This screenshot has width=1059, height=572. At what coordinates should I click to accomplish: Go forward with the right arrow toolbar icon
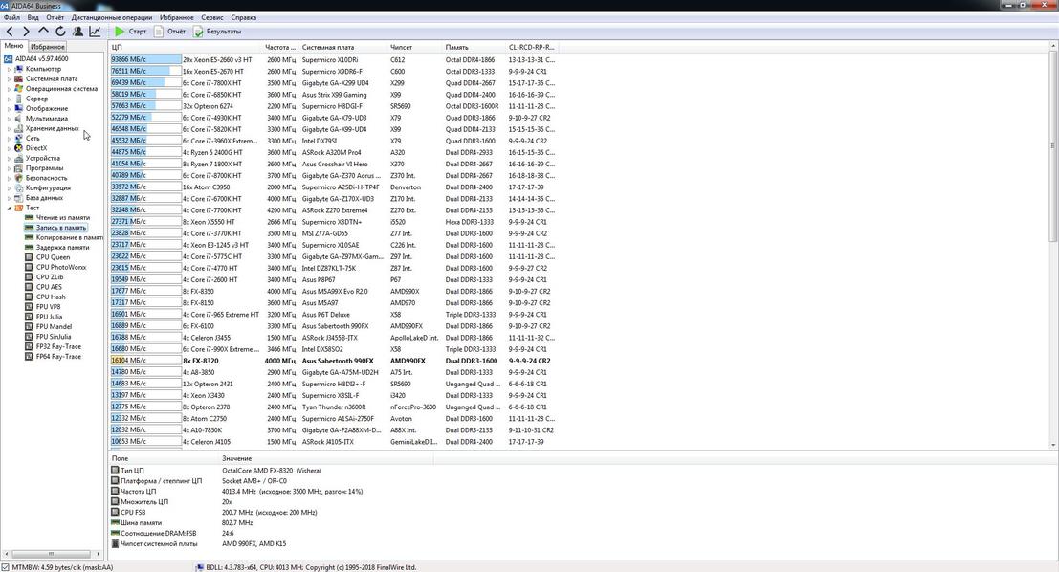tap(27, 31)
